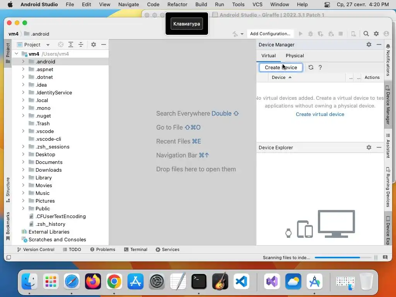Open IDE settings gear in toolbar

point(376,34)
